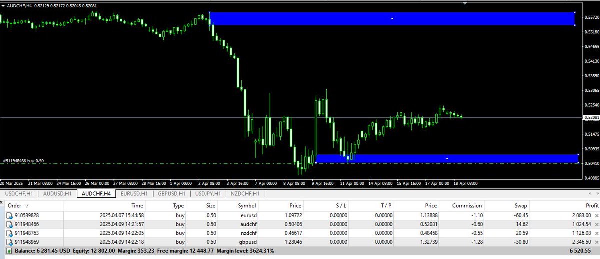This screenshot has width=600, height=259.
Task: Select order number 911948969
Action: [x=27, y=242]
